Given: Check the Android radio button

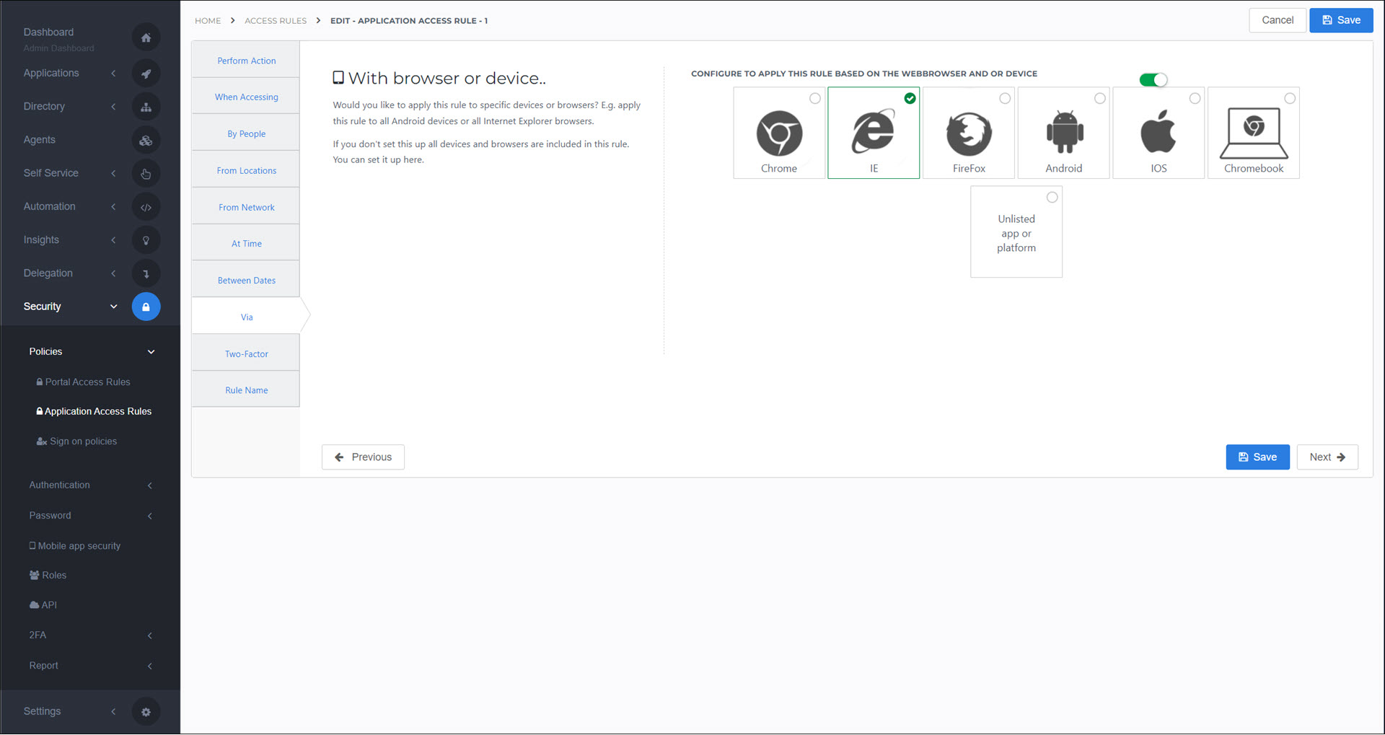Looking at the screenshot, I should click(1100, 99).
